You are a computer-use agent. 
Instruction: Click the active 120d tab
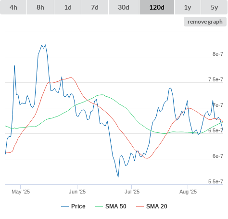tap(157, 7)
